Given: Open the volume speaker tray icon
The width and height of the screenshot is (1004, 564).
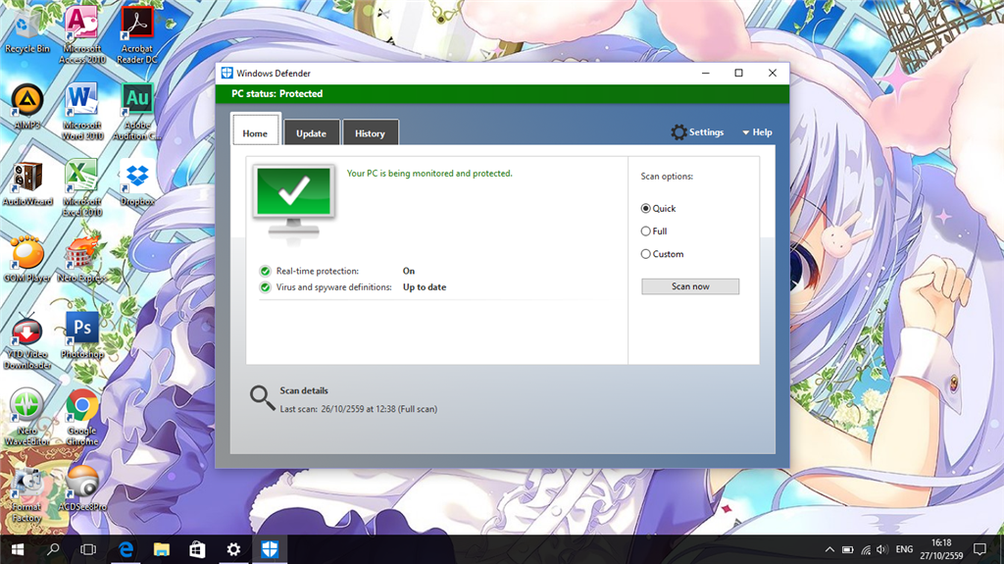Looking at the screenshot, I should 882,549.
